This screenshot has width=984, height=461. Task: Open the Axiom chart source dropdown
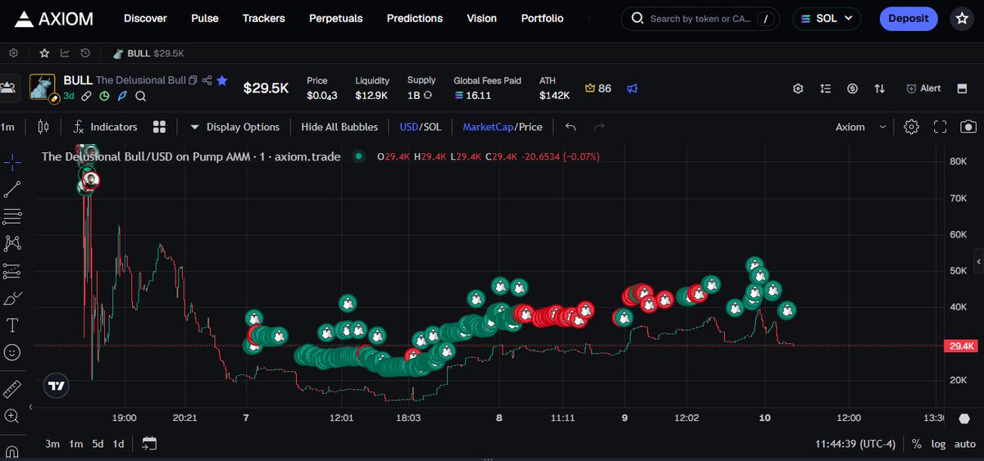coord(861,127)
